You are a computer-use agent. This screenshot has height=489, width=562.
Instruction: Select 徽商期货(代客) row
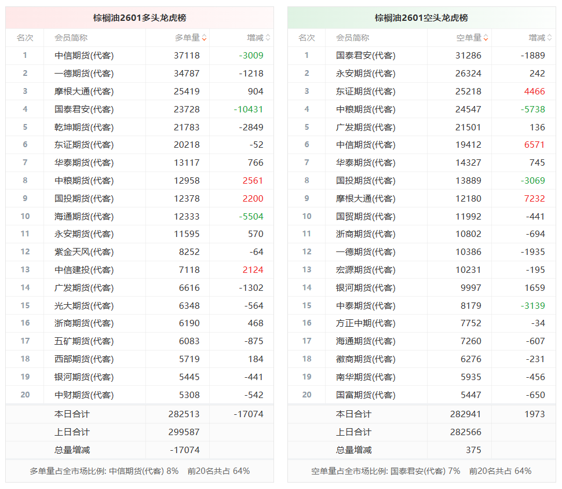tap(422, 359)
